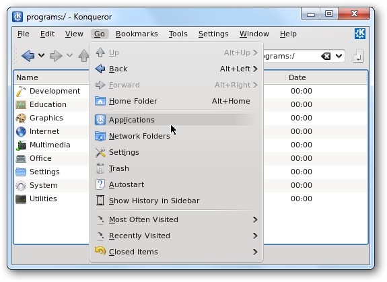The height and width of the screenshot is (282, 387).
Task: Select the Utilities row name
Action: point(43,199)
